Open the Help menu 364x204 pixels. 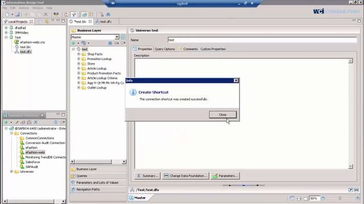pos(49,8)
